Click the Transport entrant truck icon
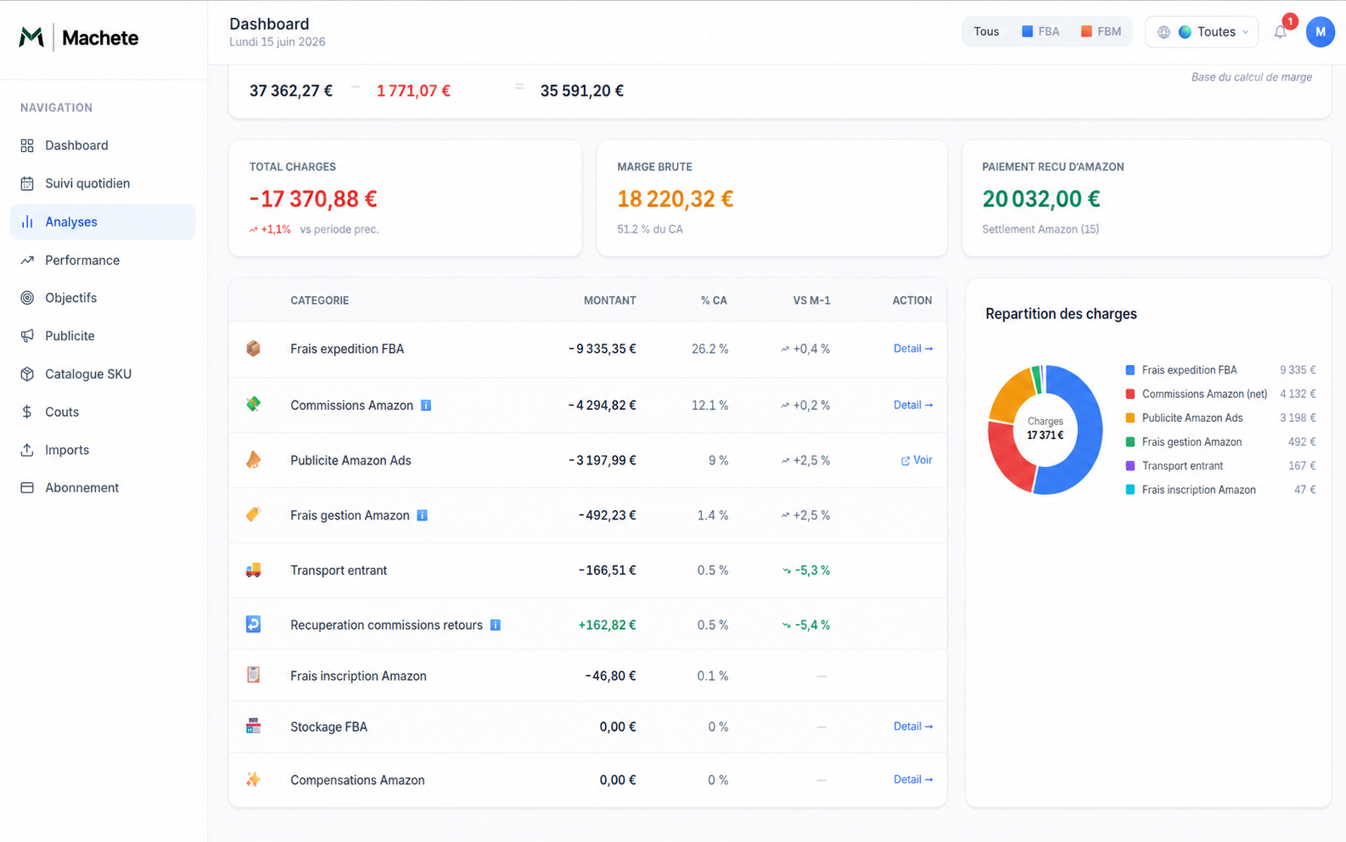Image resolution: width=1346 pixels, height=842 pixels. (253, 570)
